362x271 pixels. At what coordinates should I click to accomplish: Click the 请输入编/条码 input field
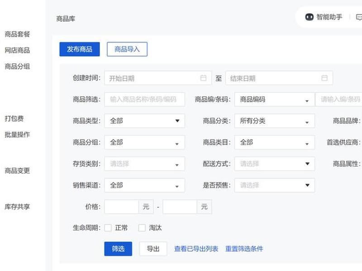point(338,99)
